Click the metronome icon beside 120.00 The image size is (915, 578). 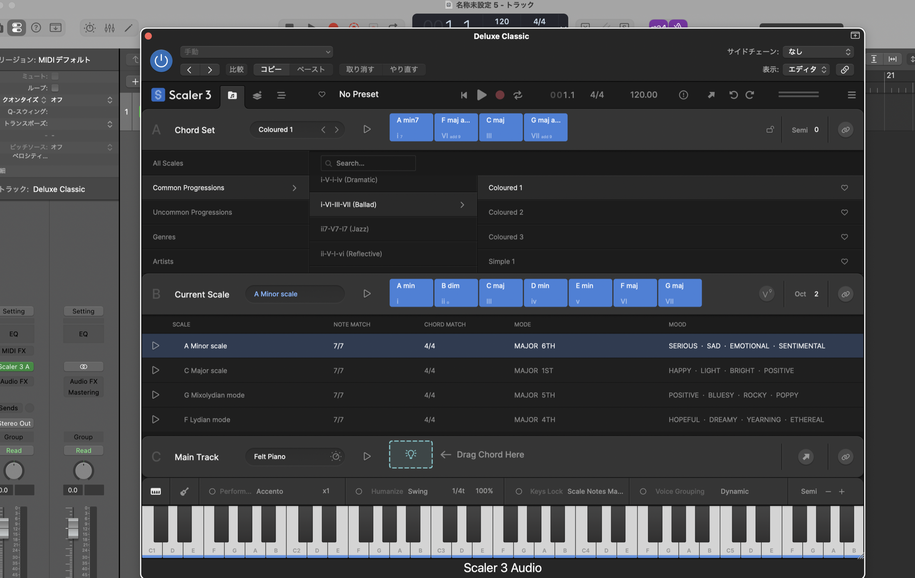pos(683,95)
